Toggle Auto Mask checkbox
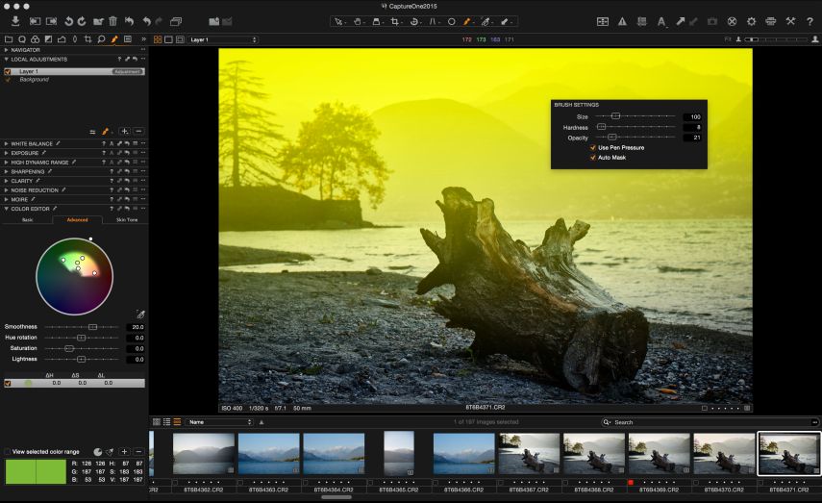Image resolution: width=822 pixels, height=503 pixels. click(x=593, y=158)
